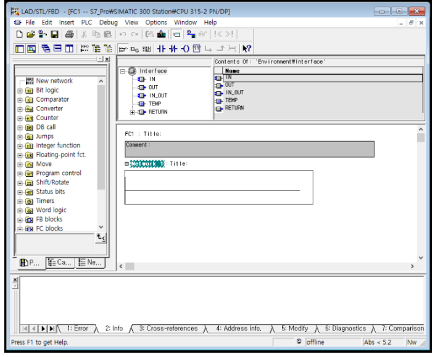Insert a normally closed contact
The image size is (443, 357).
click(x=173, y=49)
